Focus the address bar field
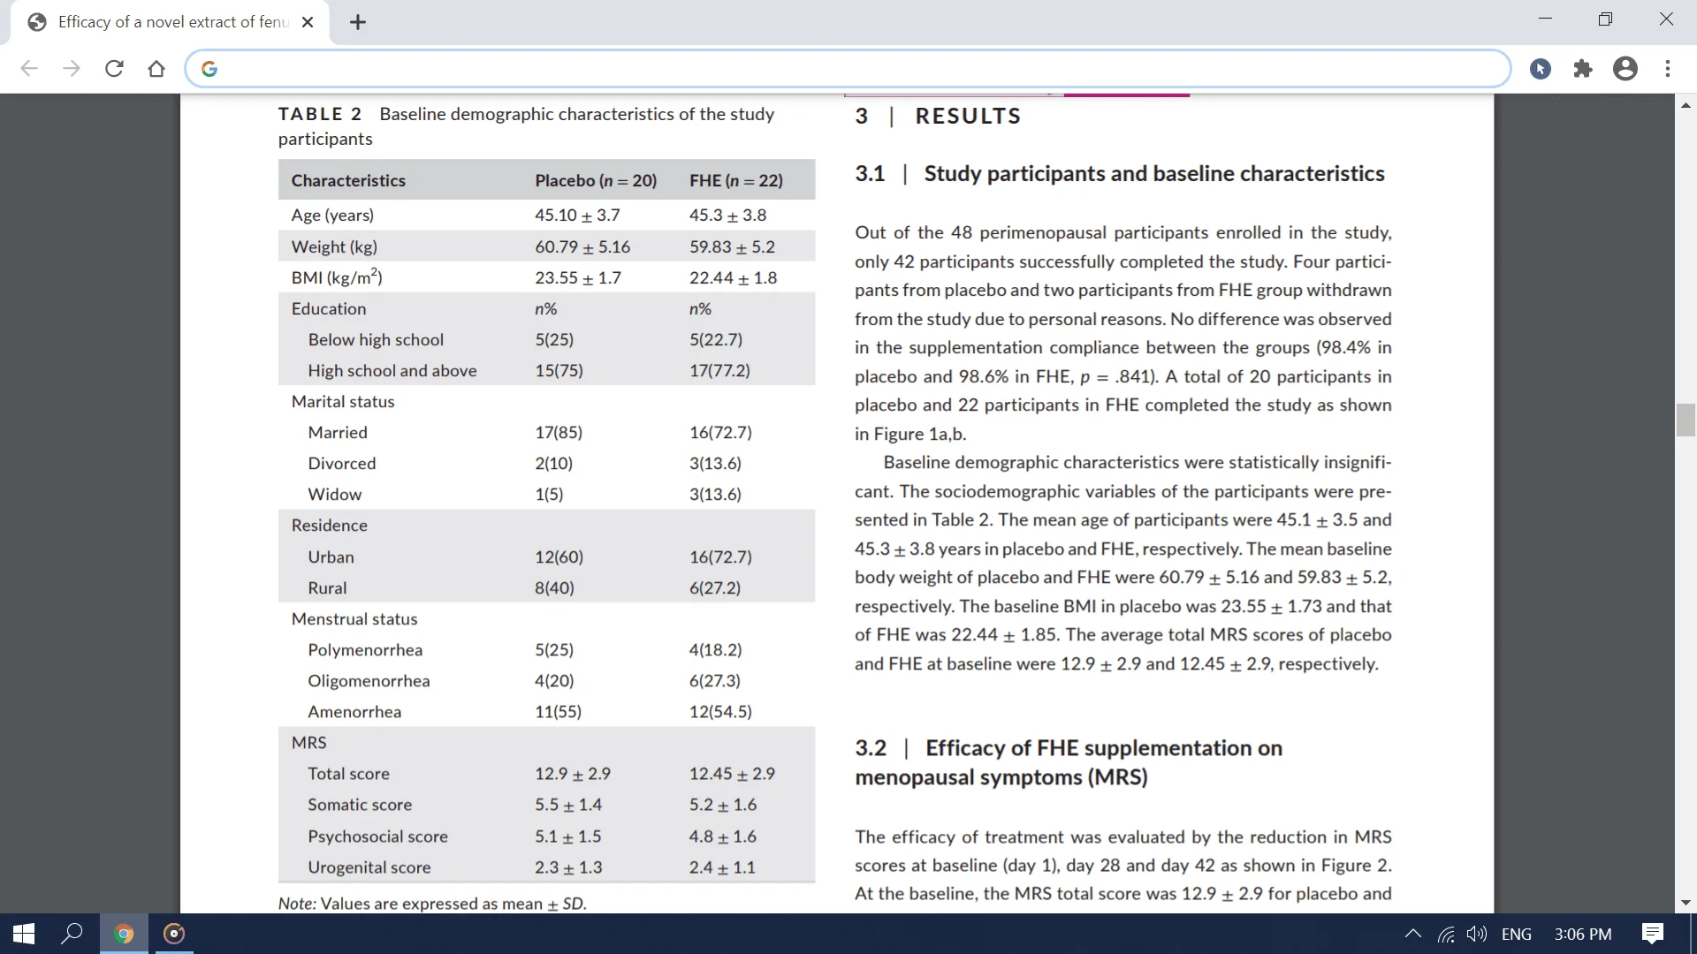Image resolution: width=1697 pixels, height=954 pixels. click(847, 69)
